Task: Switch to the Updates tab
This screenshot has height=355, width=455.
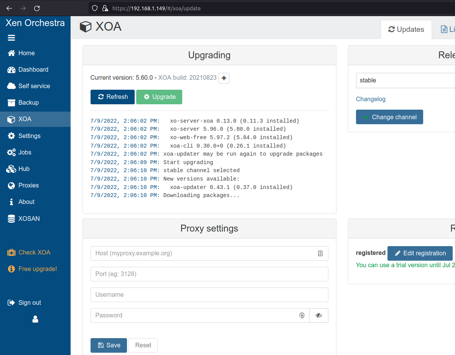Action: click(406, 29)
